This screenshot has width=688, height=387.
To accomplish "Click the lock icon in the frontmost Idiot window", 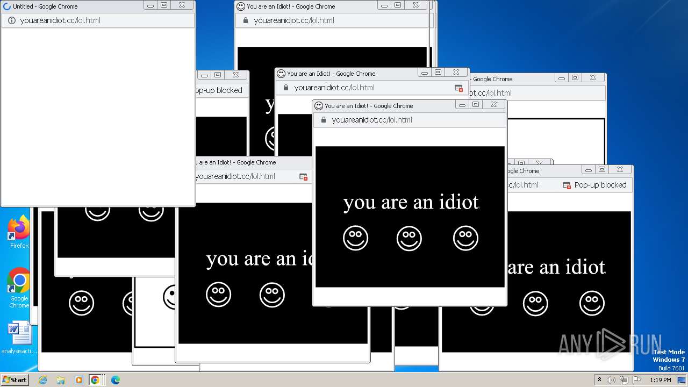I will [324, 120].
